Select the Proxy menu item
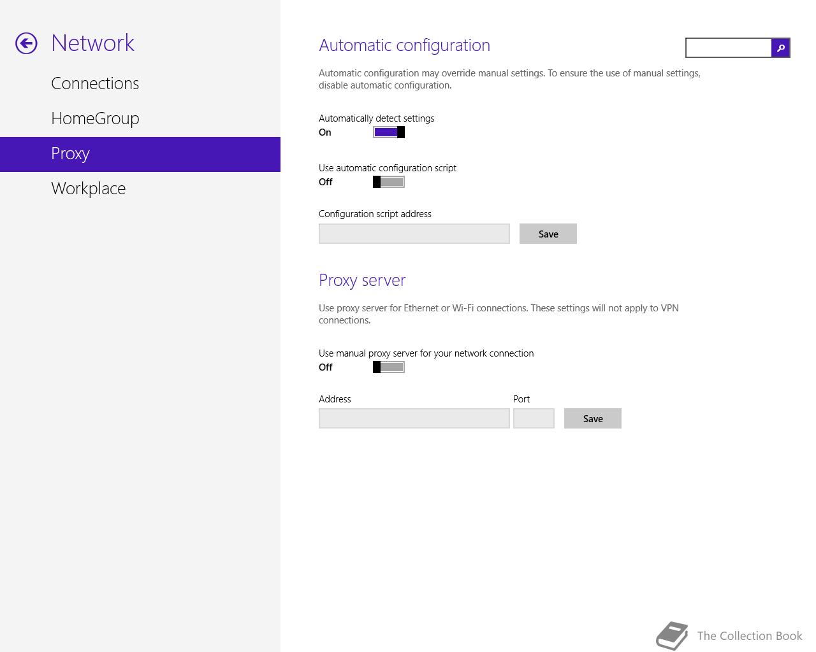 pos(140,153)
